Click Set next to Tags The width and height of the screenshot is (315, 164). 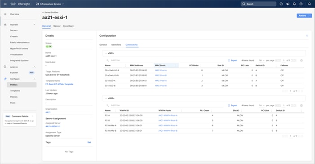pyautogui.click(x=89, y=142)
